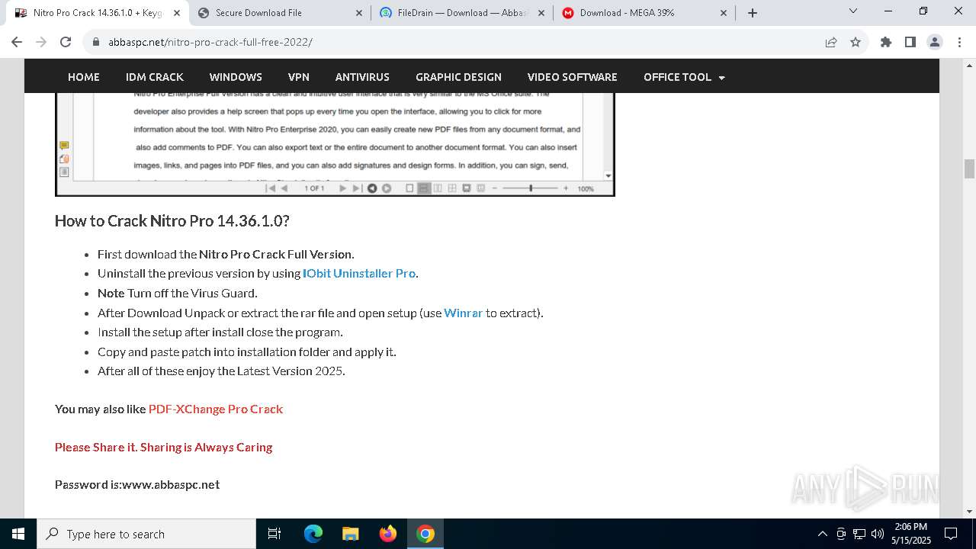Open Chrome side panel icon
976x549 pixels.
click(x=910, y=42)
